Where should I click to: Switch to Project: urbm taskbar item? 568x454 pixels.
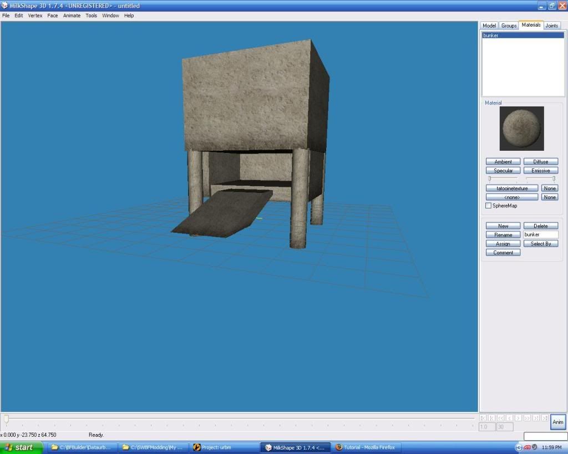pos(224,447)
